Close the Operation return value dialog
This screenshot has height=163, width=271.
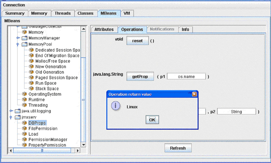(195, 94)
